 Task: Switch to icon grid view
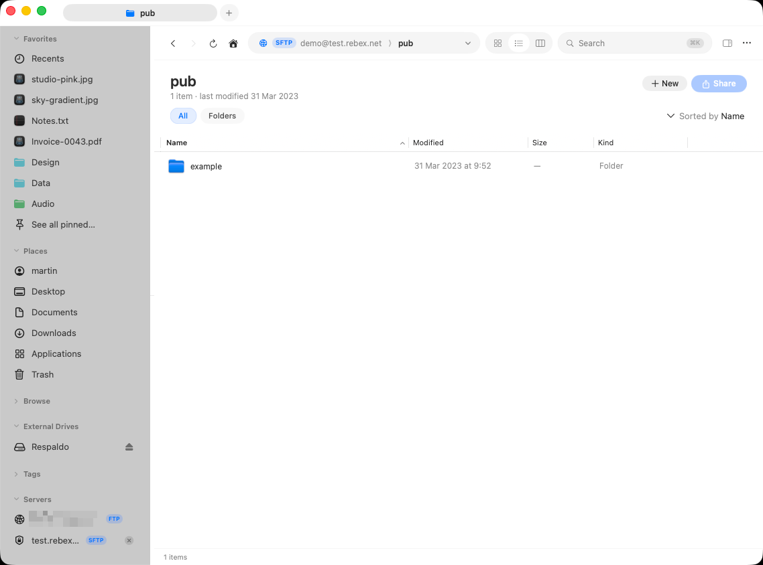coord(497,44)
